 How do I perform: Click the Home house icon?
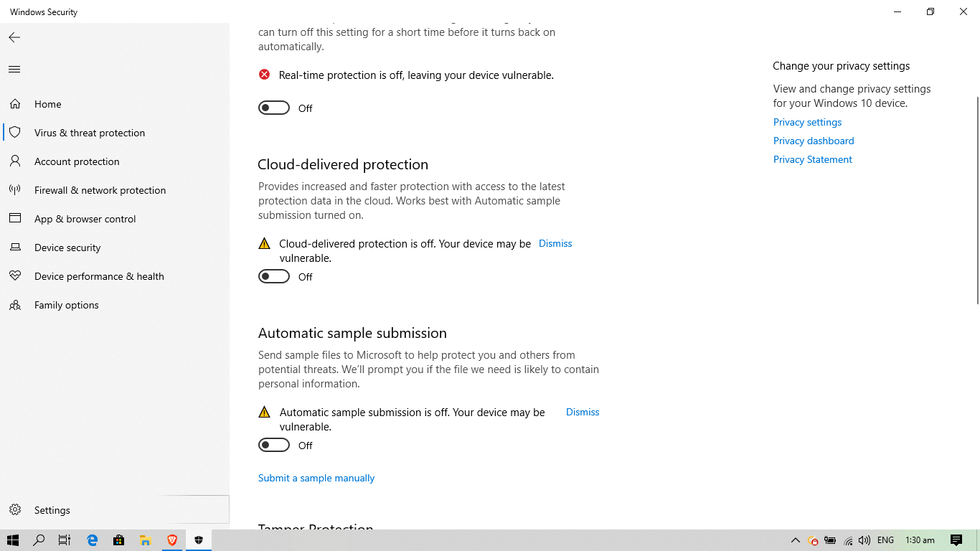click(x=15, y=104)
